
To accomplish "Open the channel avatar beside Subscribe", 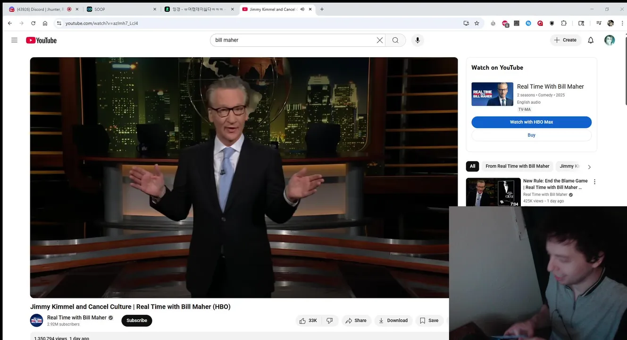I will pos(36,320).
